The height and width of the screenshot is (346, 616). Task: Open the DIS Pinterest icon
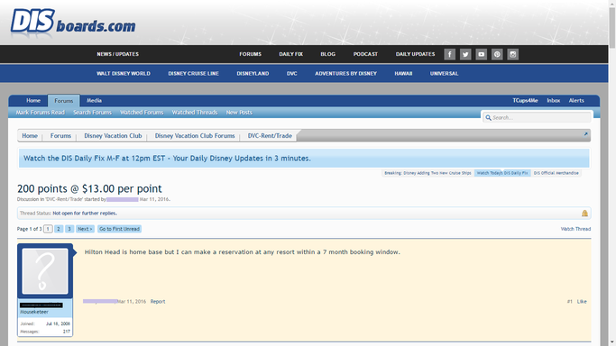[497, 54]
